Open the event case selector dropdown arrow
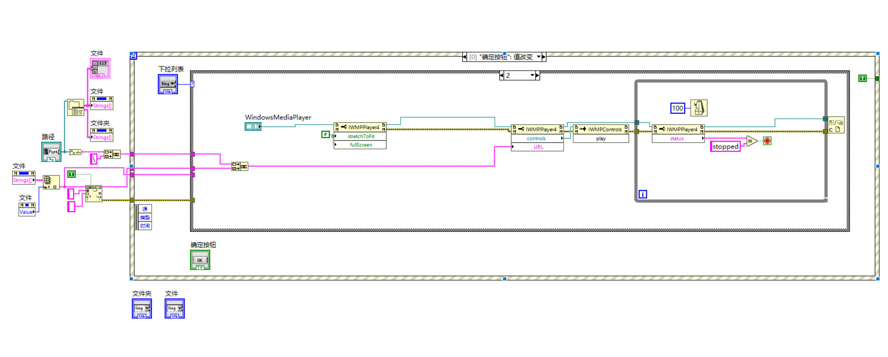Screen dimensions: 888x357 (x=539, y=57)
